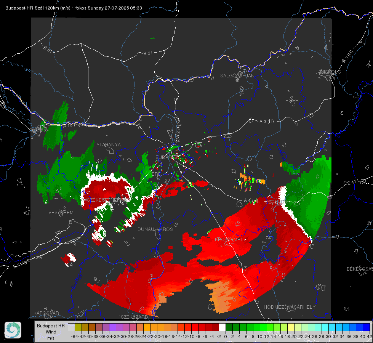Click the 'Somogy' county label
Viewport: 373px width, 343px height.
coord(76,281)
